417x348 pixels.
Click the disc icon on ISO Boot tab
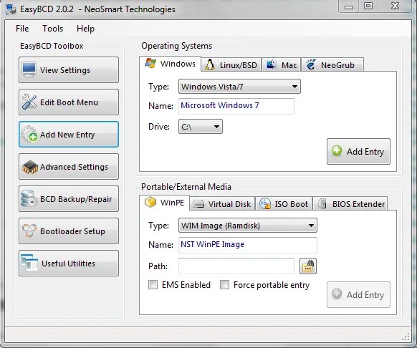(x=265, y=204)
